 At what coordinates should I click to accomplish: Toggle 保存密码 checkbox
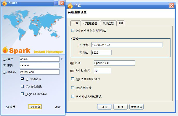[x=22, y=79]
